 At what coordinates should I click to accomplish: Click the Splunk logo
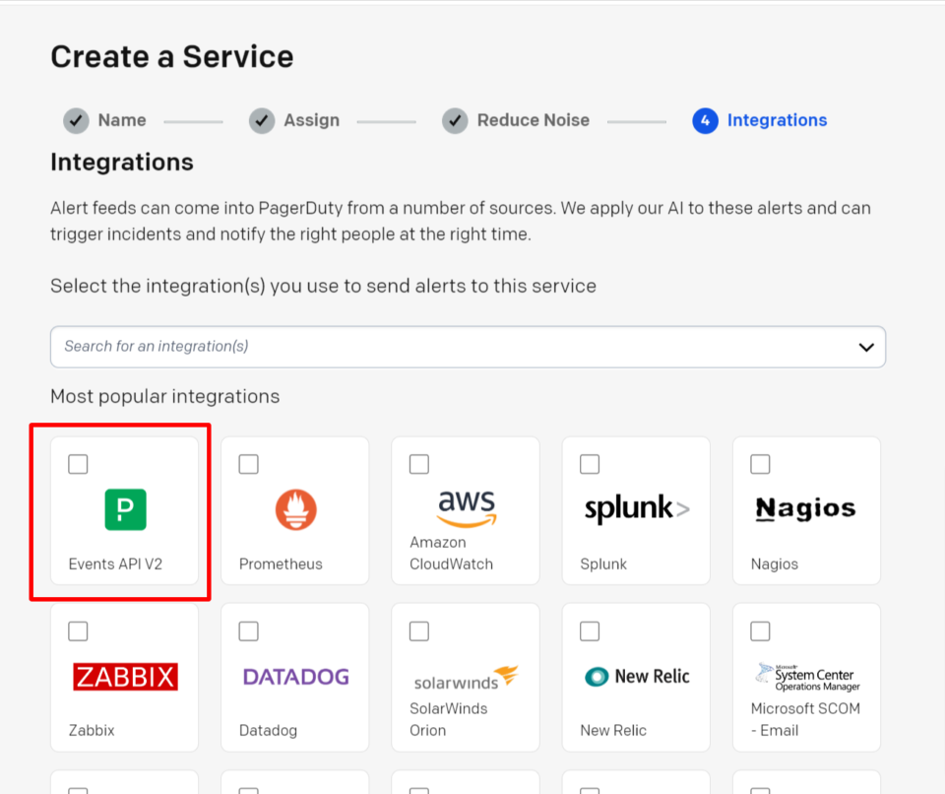pos(635,508)
